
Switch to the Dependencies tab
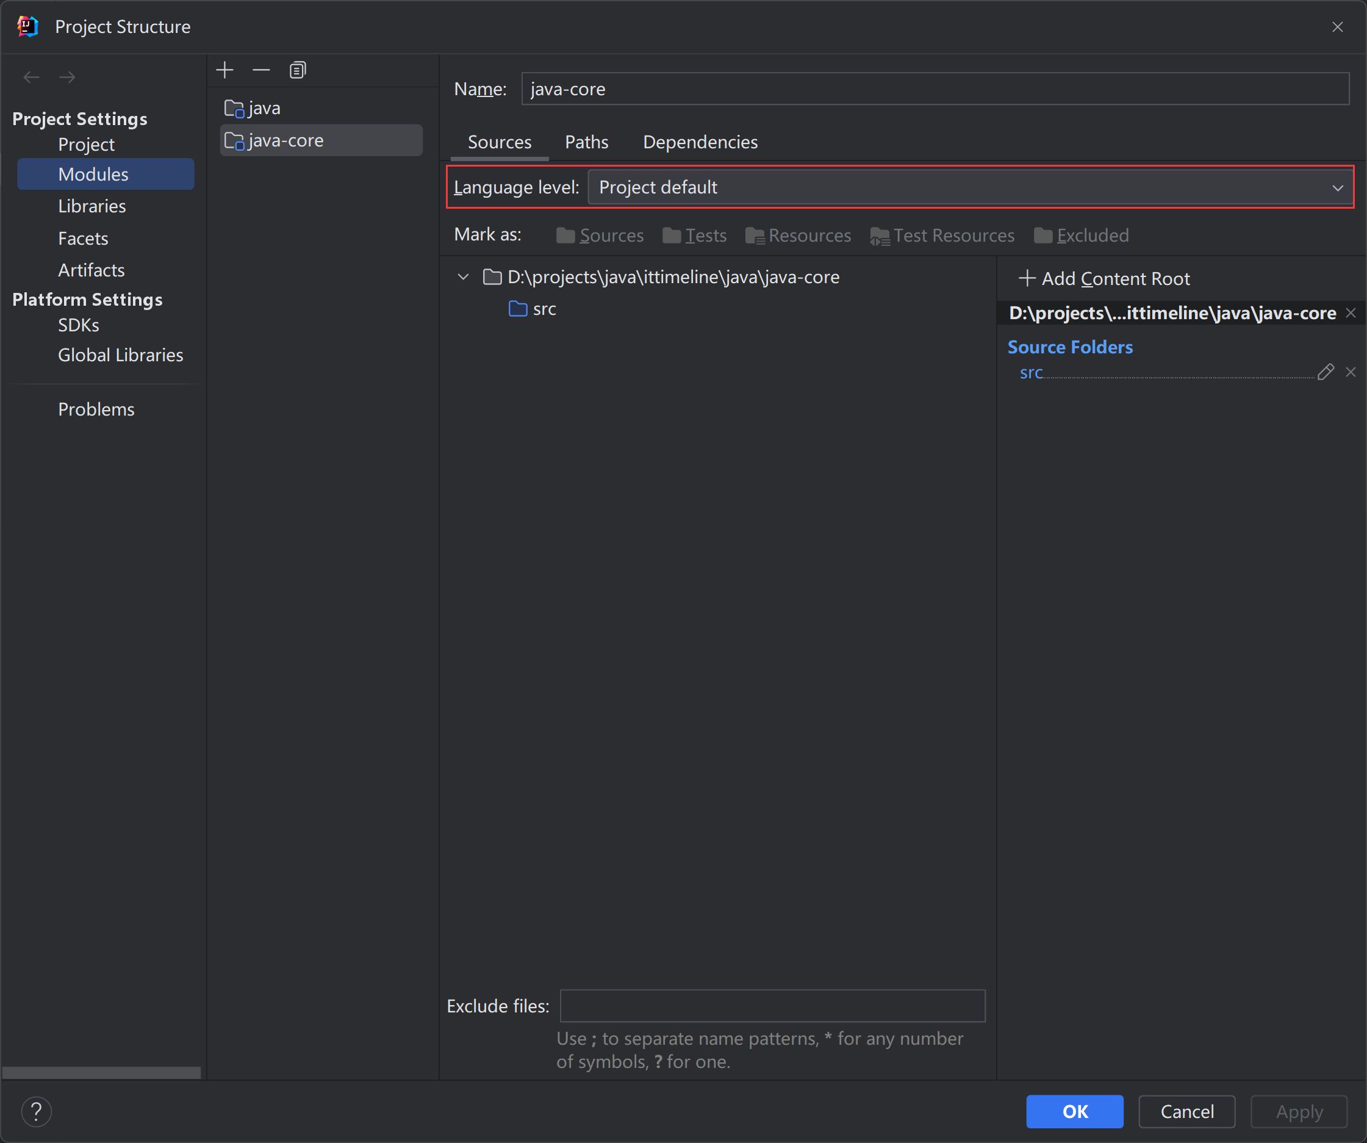coord(700,142)
